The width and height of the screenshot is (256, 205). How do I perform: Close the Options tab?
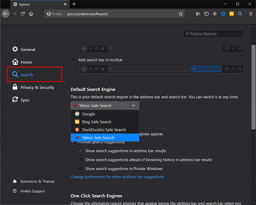click(65, 4)
